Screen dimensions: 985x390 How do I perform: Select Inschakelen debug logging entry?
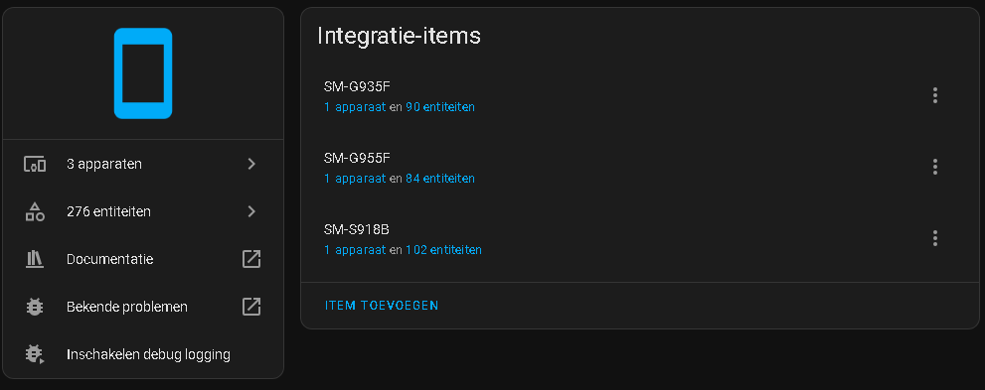click(x=143, y=355)
